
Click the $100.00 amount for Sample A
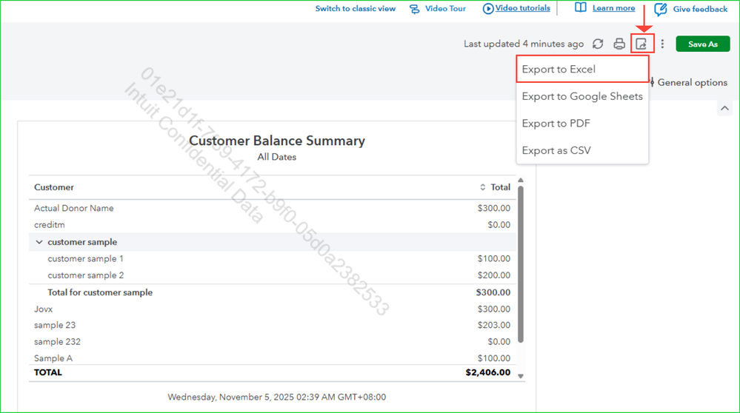pyautogui.click(x=493, y=357)
